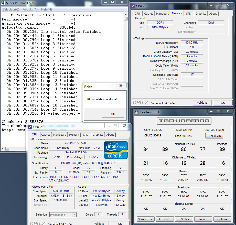The image size is (236, 225).
Task: Open Memory tab in the lower CPU-Z window
Action: (x=74, y=135)
